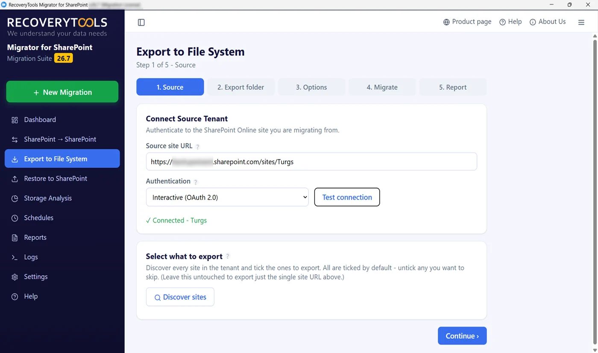Select the 1. Source step tab
The width and height of the screenshot is (598, 353).
(x=170, y=87)
